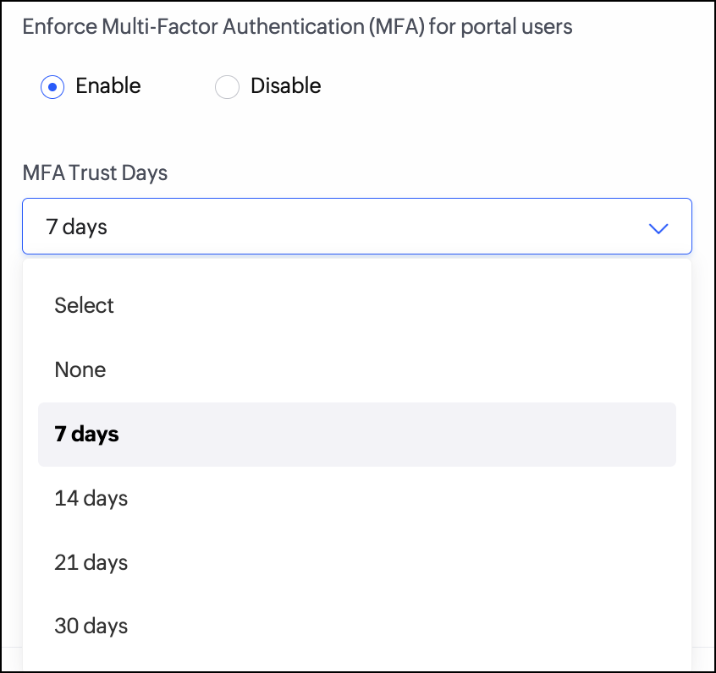Image resolution: width=716 pixels, height=673 pixels.
Task: Set MFA trust to 30 days
Action: pos(91,626)
